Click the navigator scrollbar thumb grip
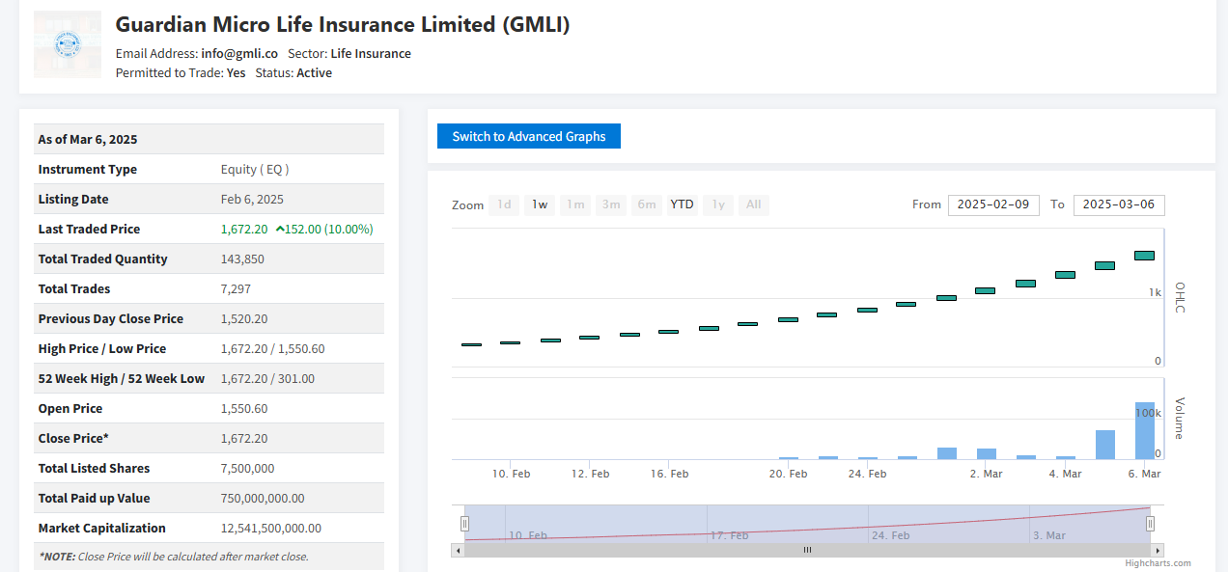This screenshot has width=1228, height=572. (x=807, y=550)
